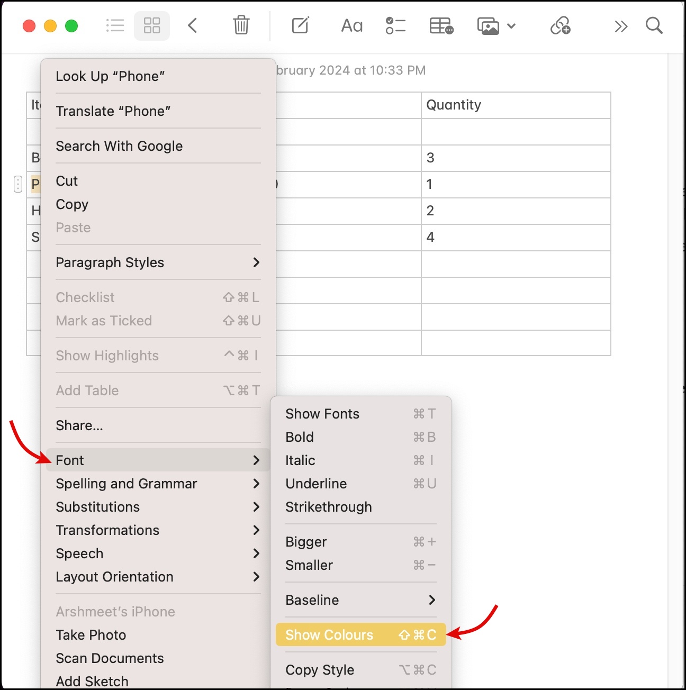This screenshot has width=686, height=690.
Task: Expand the Transformations submenu
Action: tap(107, 530)
